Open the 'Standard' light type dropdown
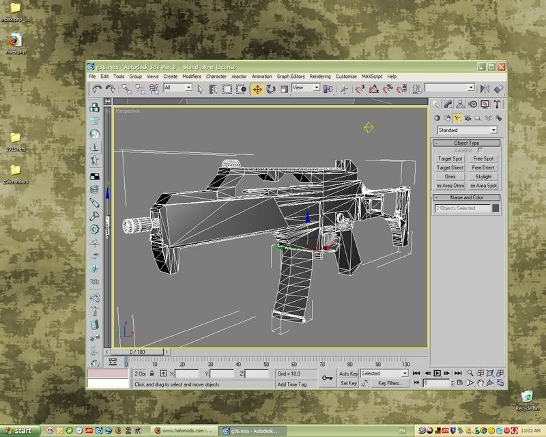This screenshot has height=437, width=546. tap(467, 130)
